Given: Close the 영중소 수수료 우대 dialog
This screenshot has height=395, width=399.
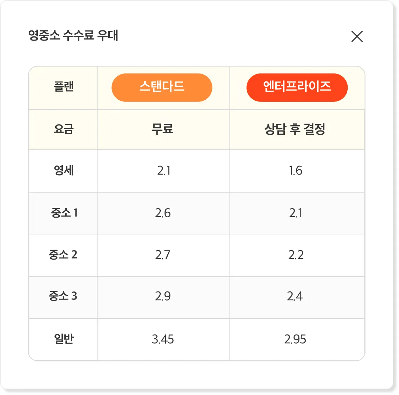Looking at the screenshot, I should pos(357,36).
